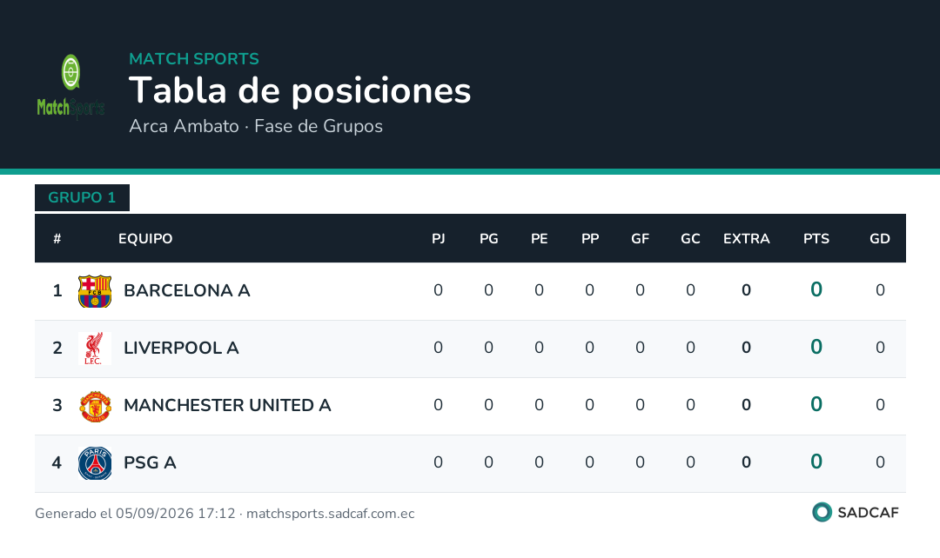Image resolution: width=940 pixels, height=558 pixels.
Task: Select the GRUPO 1 tab
Action: 82,197
